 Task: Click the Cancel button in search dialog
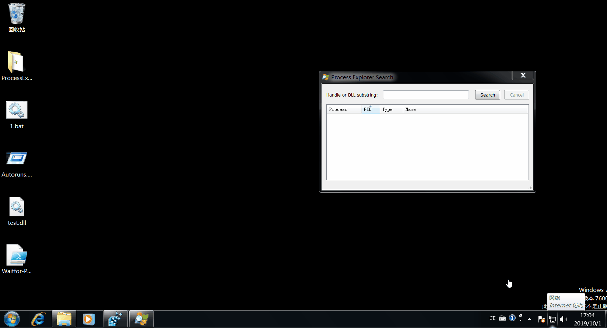516,95
